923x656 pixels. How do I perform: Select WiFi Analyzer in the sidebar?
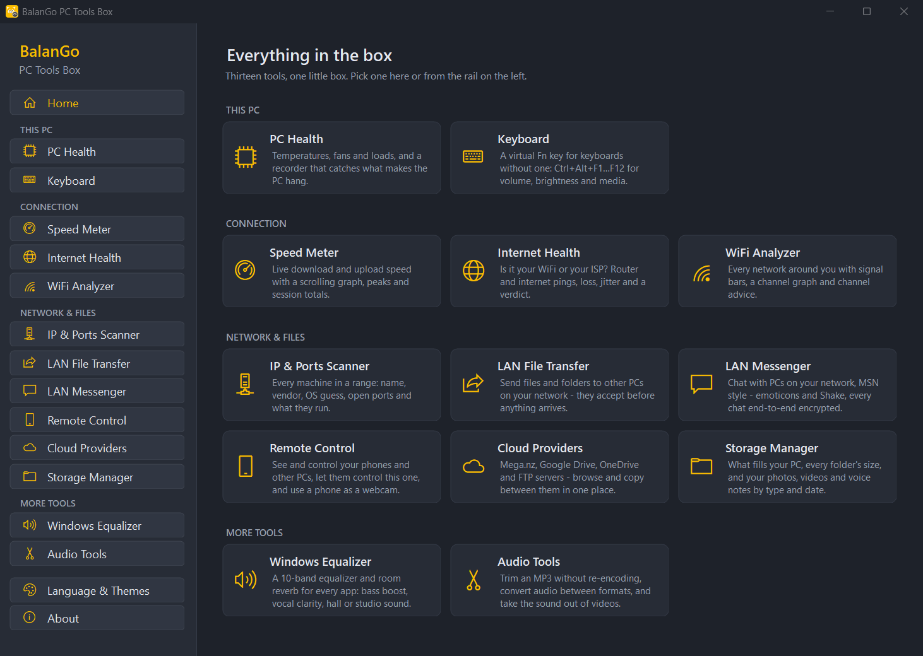click(x=97, y=286)
